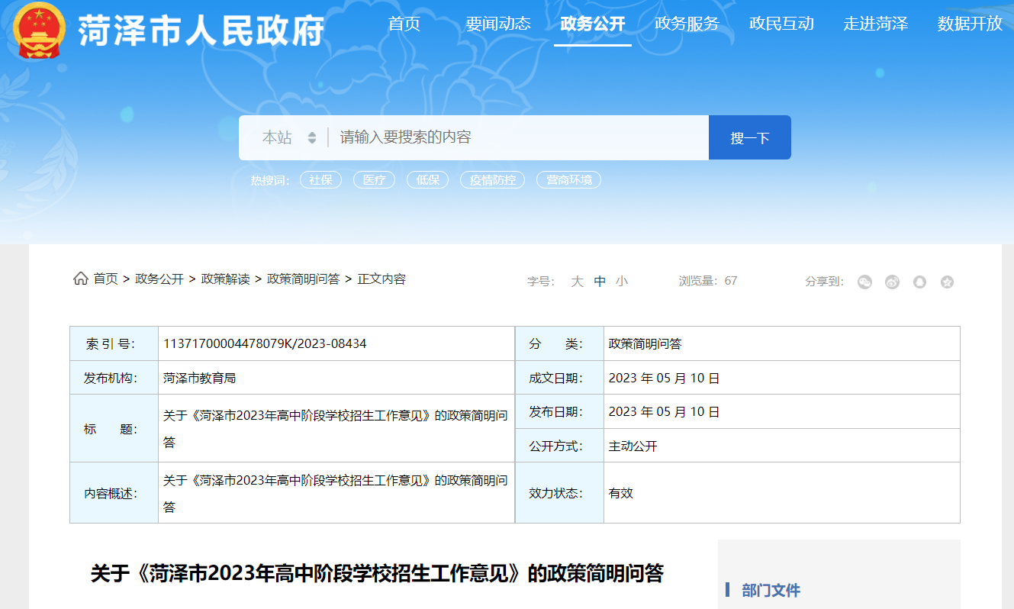Set font size to 小
The width and height of the screenshot is (1014, 609).
click(x=622, y=282)
